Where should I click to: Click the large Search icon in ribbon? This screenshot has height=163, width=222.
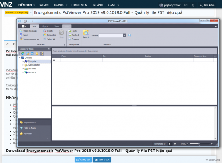pos(86,33)
